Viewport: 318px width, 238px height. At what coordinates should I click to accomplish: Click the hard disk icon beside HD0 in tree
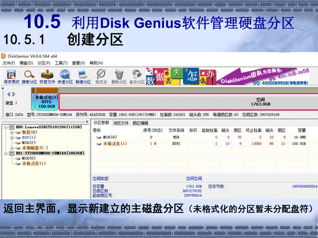coord(12,127)
